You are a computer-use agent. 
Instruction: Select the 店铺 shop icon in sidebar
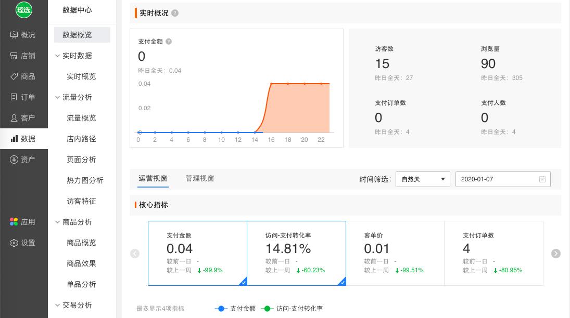pos(24,56)
